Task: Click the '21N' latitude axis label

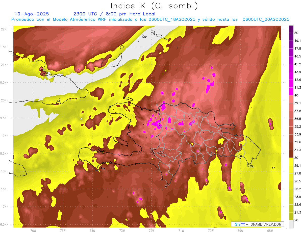Action: (x=4, y=65)
